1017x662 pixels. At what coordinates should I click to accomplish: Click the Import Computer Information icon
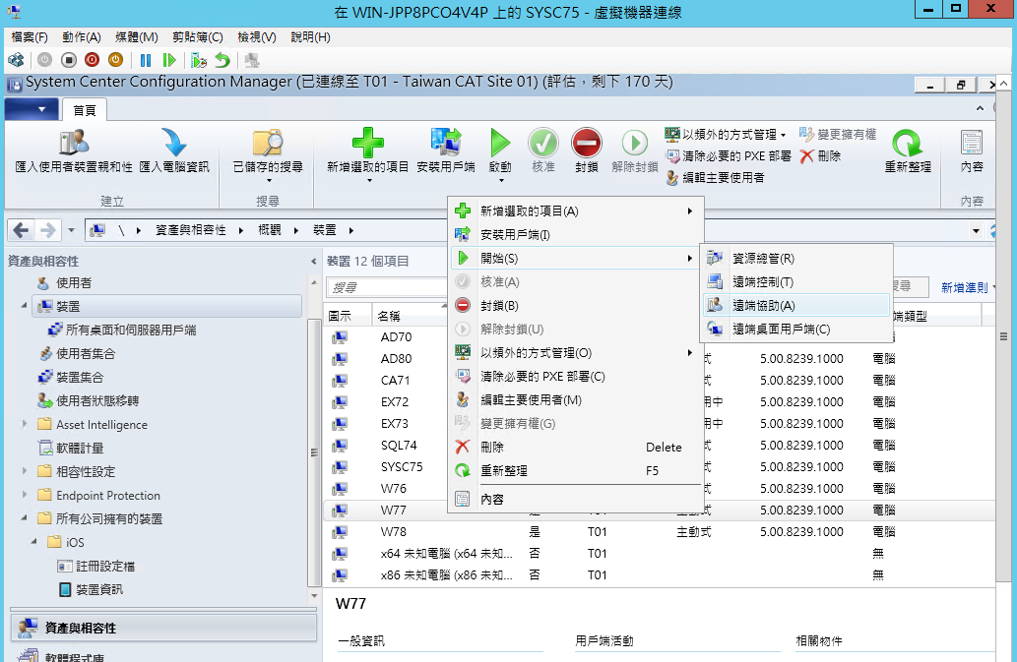(x=174, y=142)
